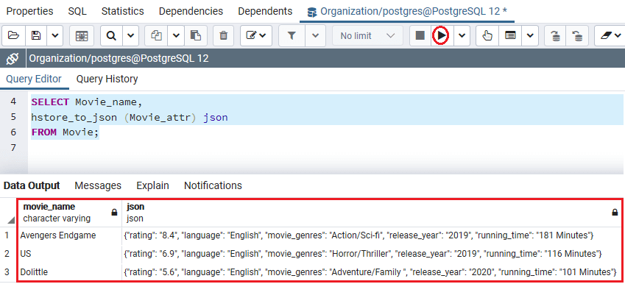Click the Avengers Endgame cell
Viewport: 625px width, 284px height.
coord(69,235)
